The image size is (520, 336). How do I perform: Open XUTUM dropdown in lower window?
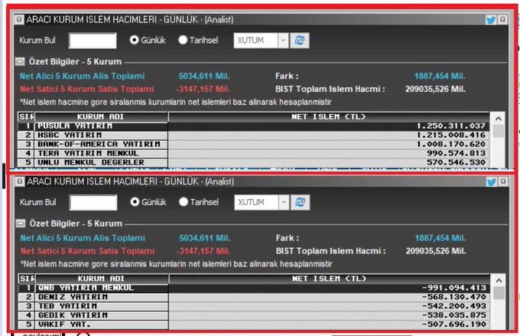(284, 203)
